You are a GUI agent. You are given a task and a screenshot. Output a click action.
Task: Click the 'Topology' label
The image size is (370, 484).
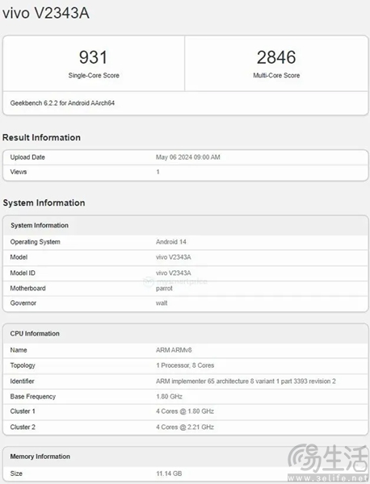(x=23, y=365)
